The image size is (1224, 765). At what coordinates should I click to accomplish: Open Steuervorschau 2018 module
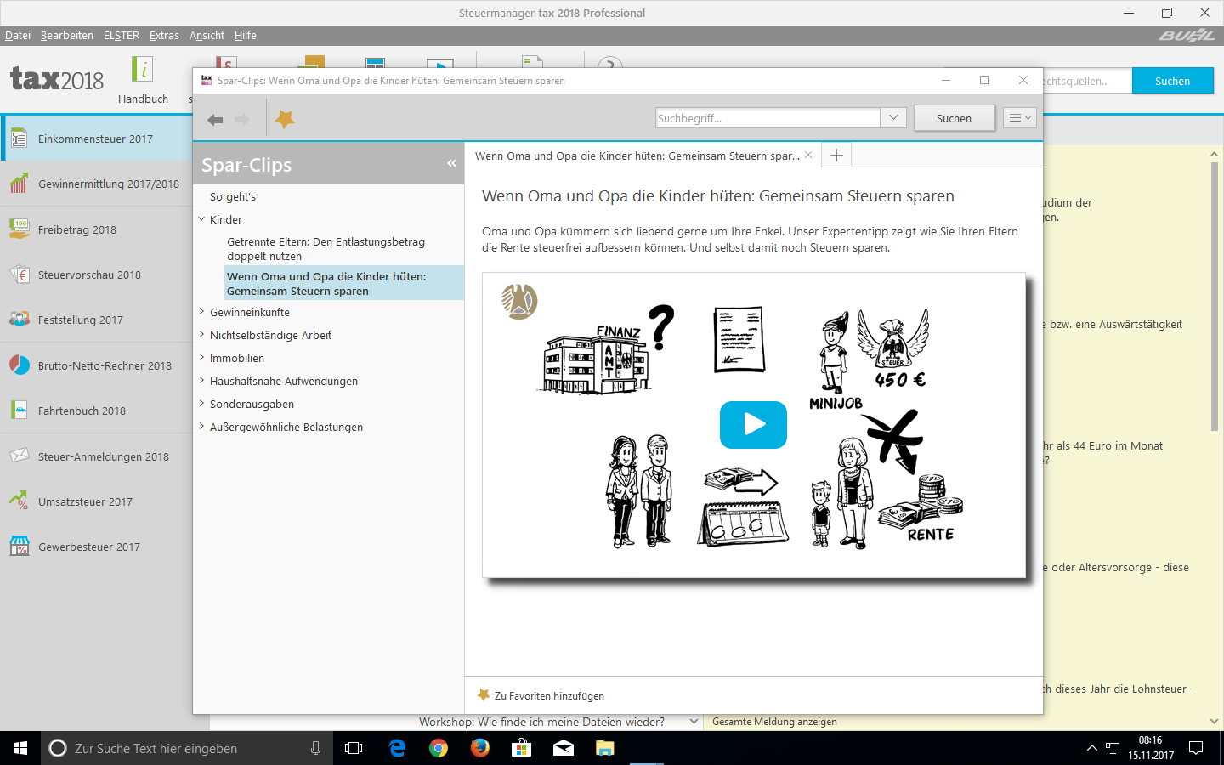(96, 275)
